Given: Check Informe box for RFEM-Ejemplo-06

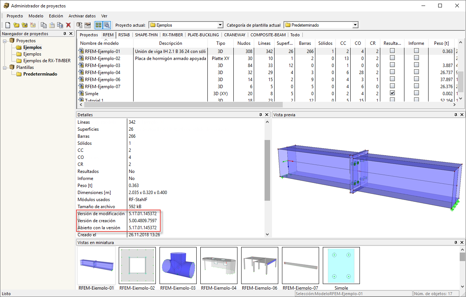Looking at the screenshot, I should click(416, 79).
